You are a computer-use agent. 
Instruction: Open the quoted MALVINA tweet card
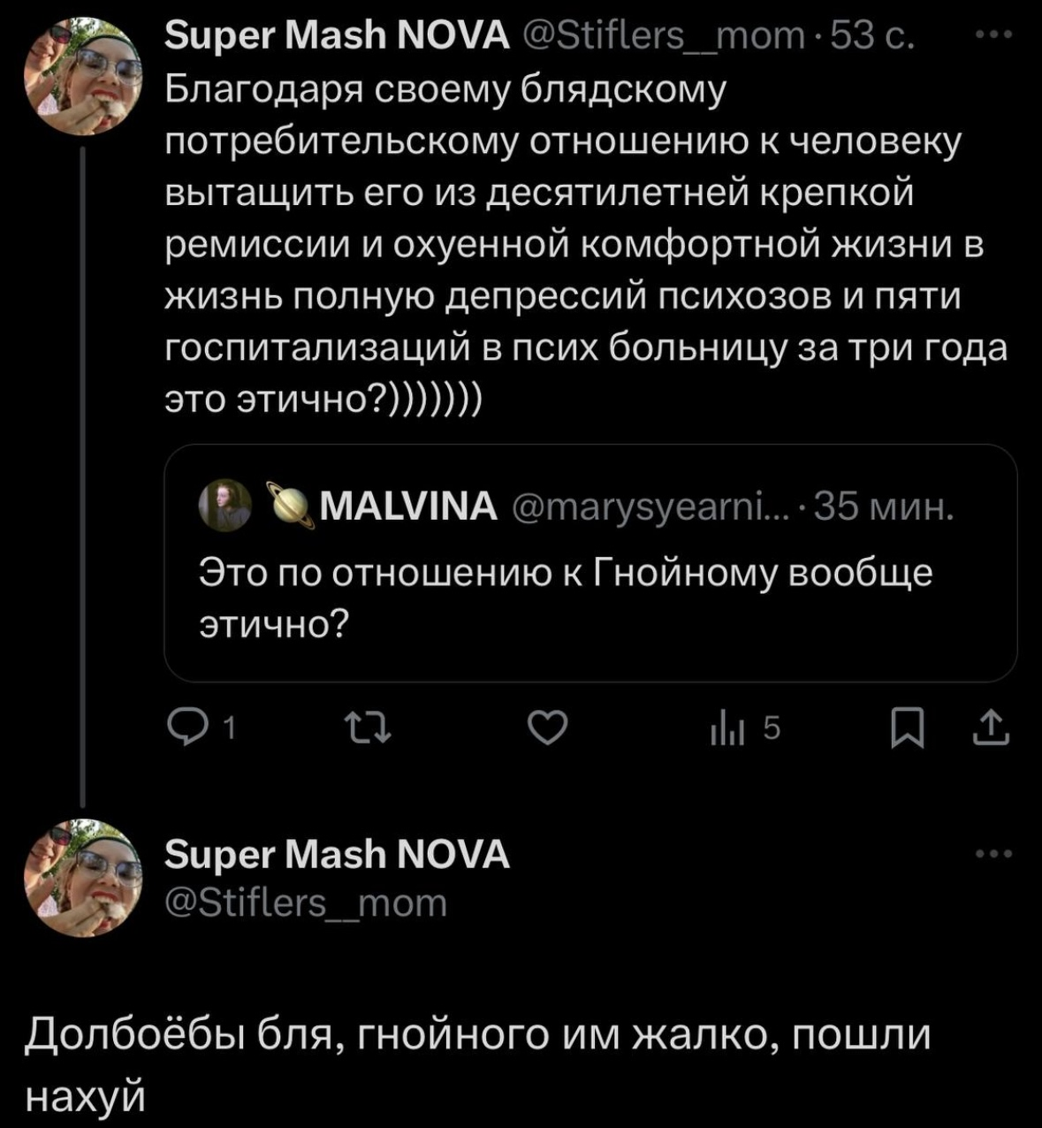click(590, 563)
